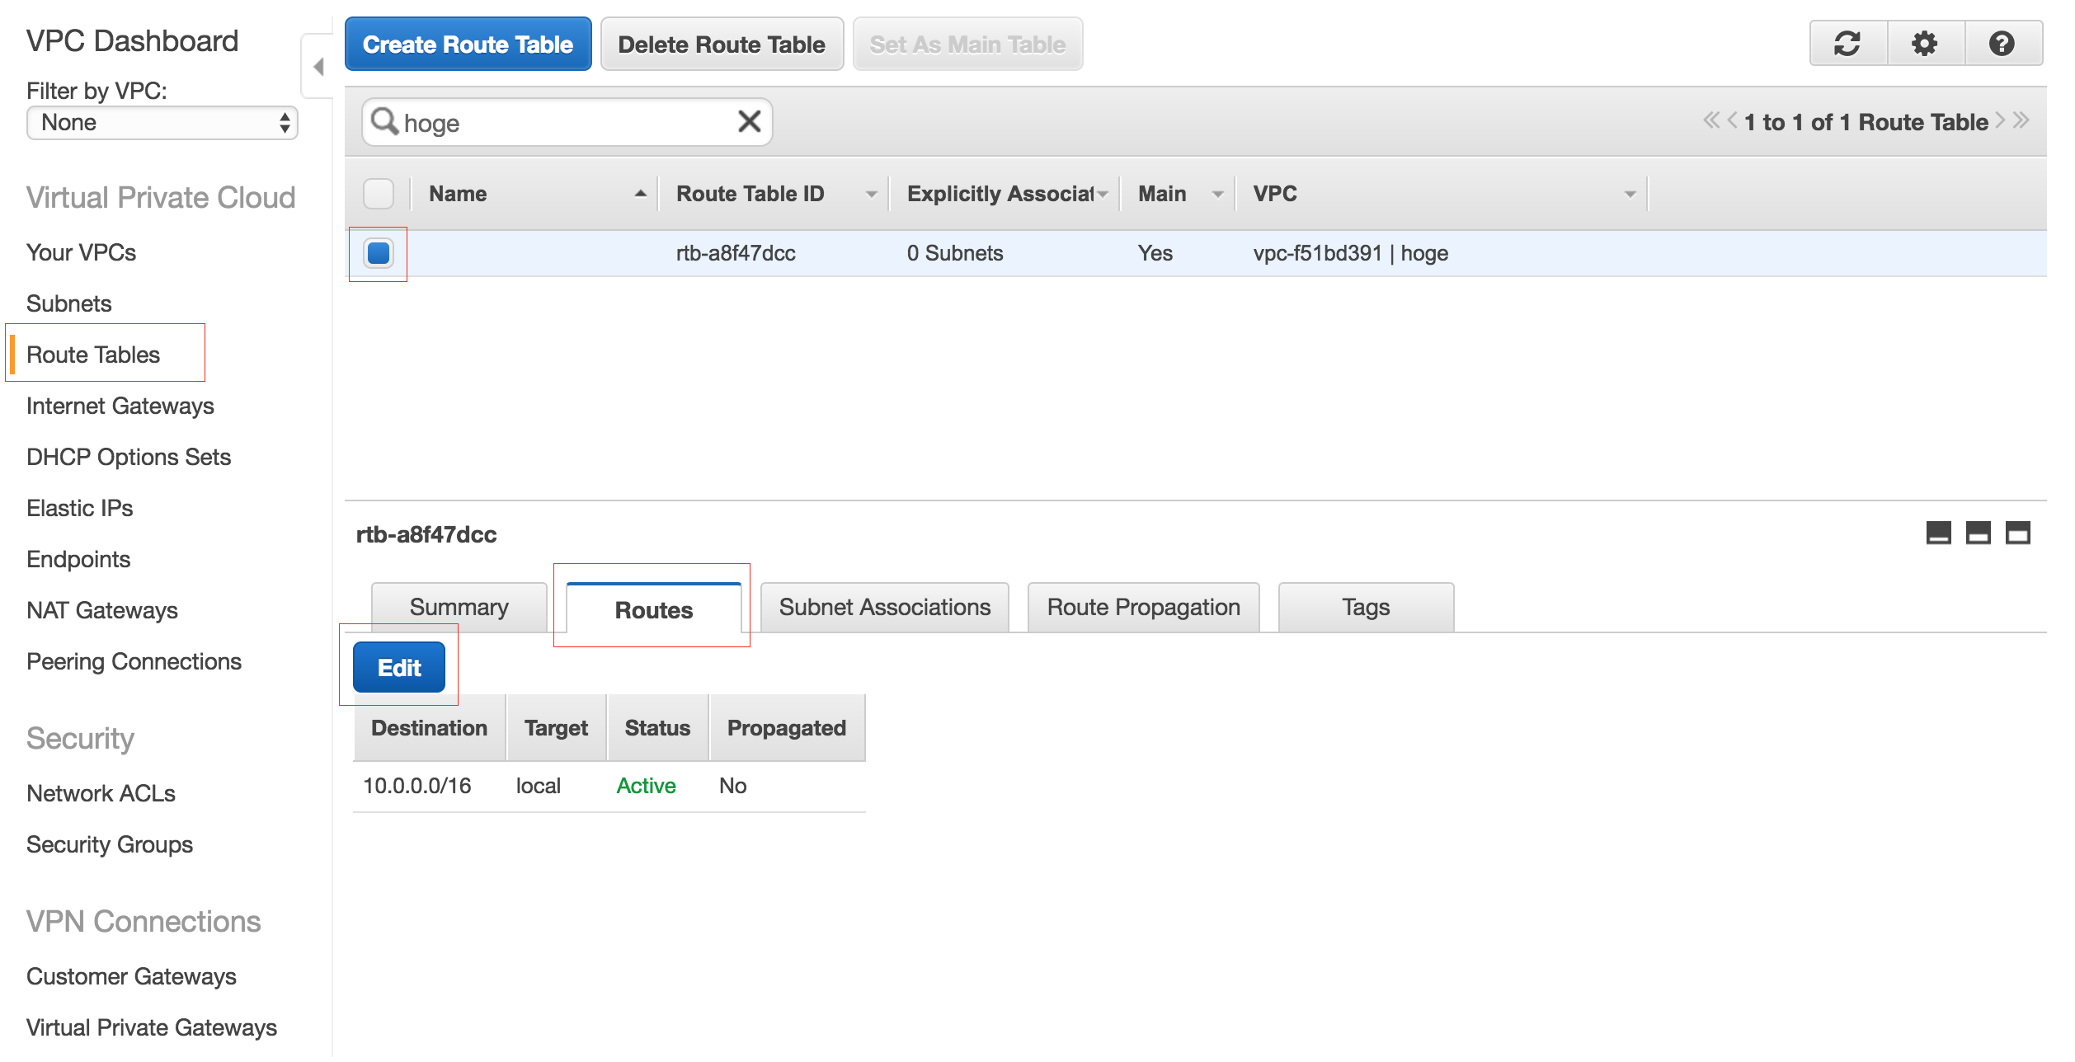Click the refresh icon button
The image size is (2075, 1062).
pos(1848,44)
